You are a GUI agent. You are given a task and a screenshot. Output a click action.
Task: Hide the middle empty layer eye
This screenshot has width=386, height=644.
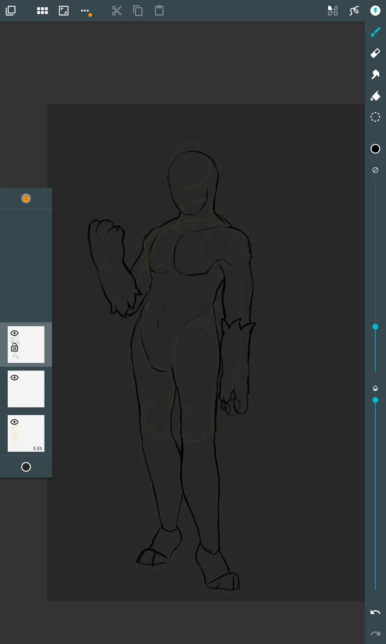tap(15, 378)
